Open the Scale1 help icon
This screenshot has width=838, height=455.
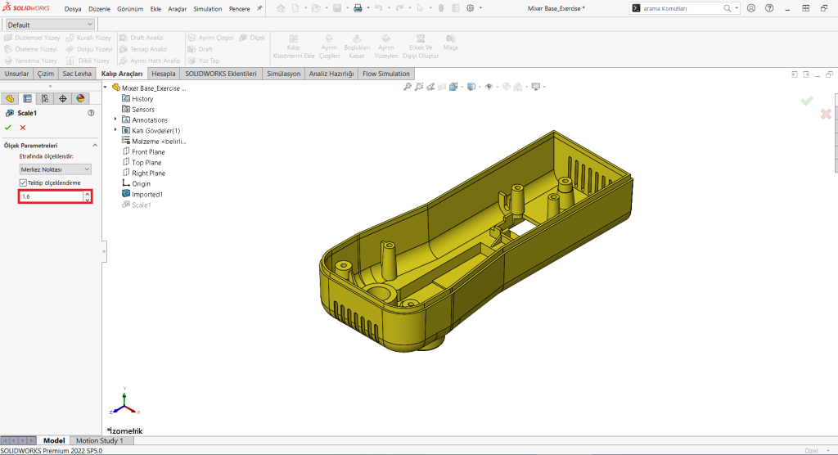91,113
